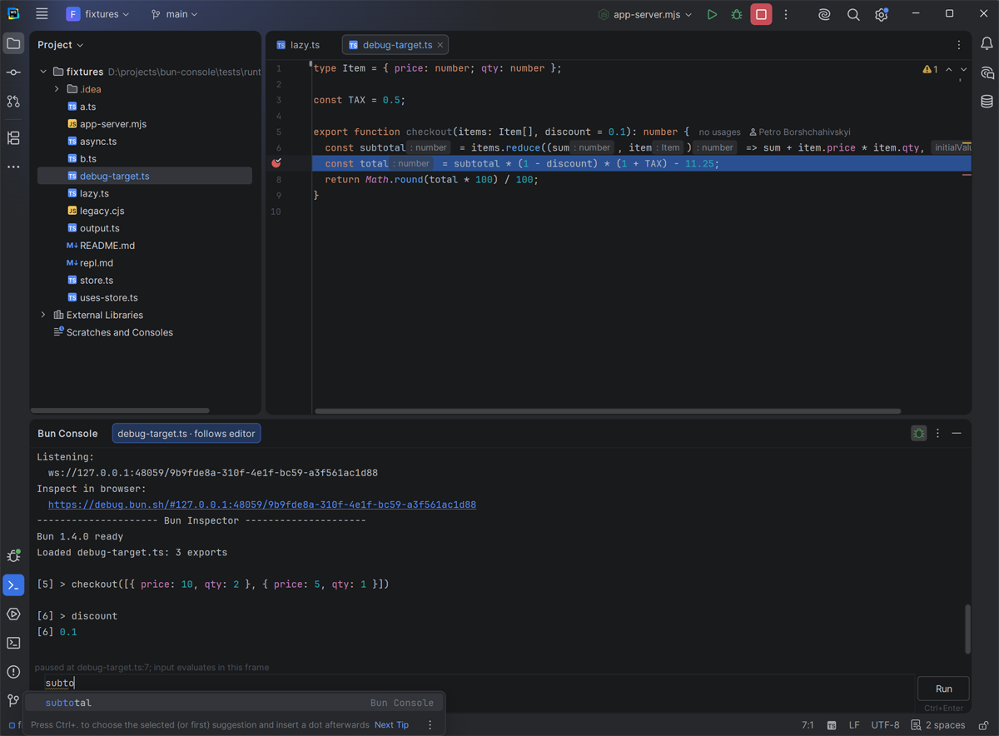Open the Project tool window
The image size is (999, 736).
click(x=13, y=43)
